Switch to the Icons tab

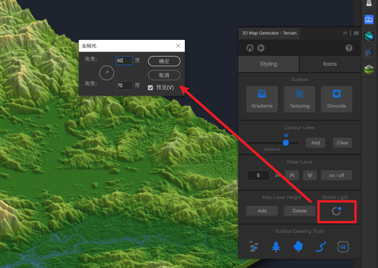(330, 64)
